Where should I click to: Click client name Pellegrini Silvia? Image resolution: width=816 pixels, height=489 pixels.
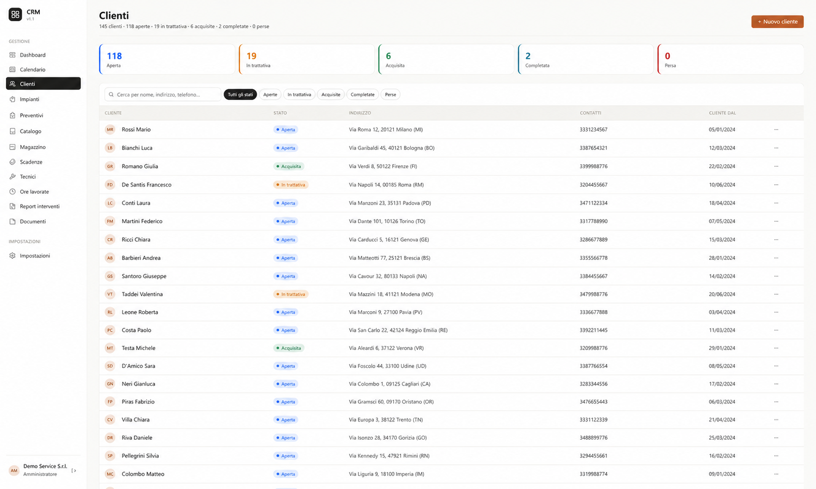[140, 456]
